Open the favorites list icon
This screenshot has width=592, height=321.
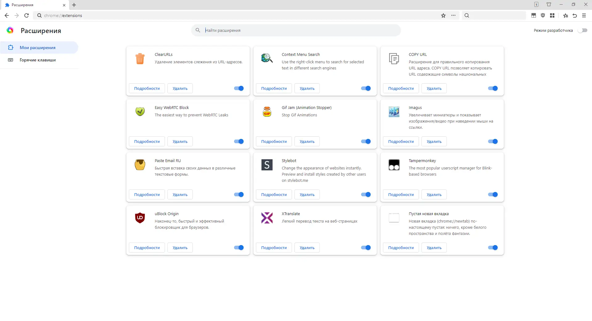[565, 15]
